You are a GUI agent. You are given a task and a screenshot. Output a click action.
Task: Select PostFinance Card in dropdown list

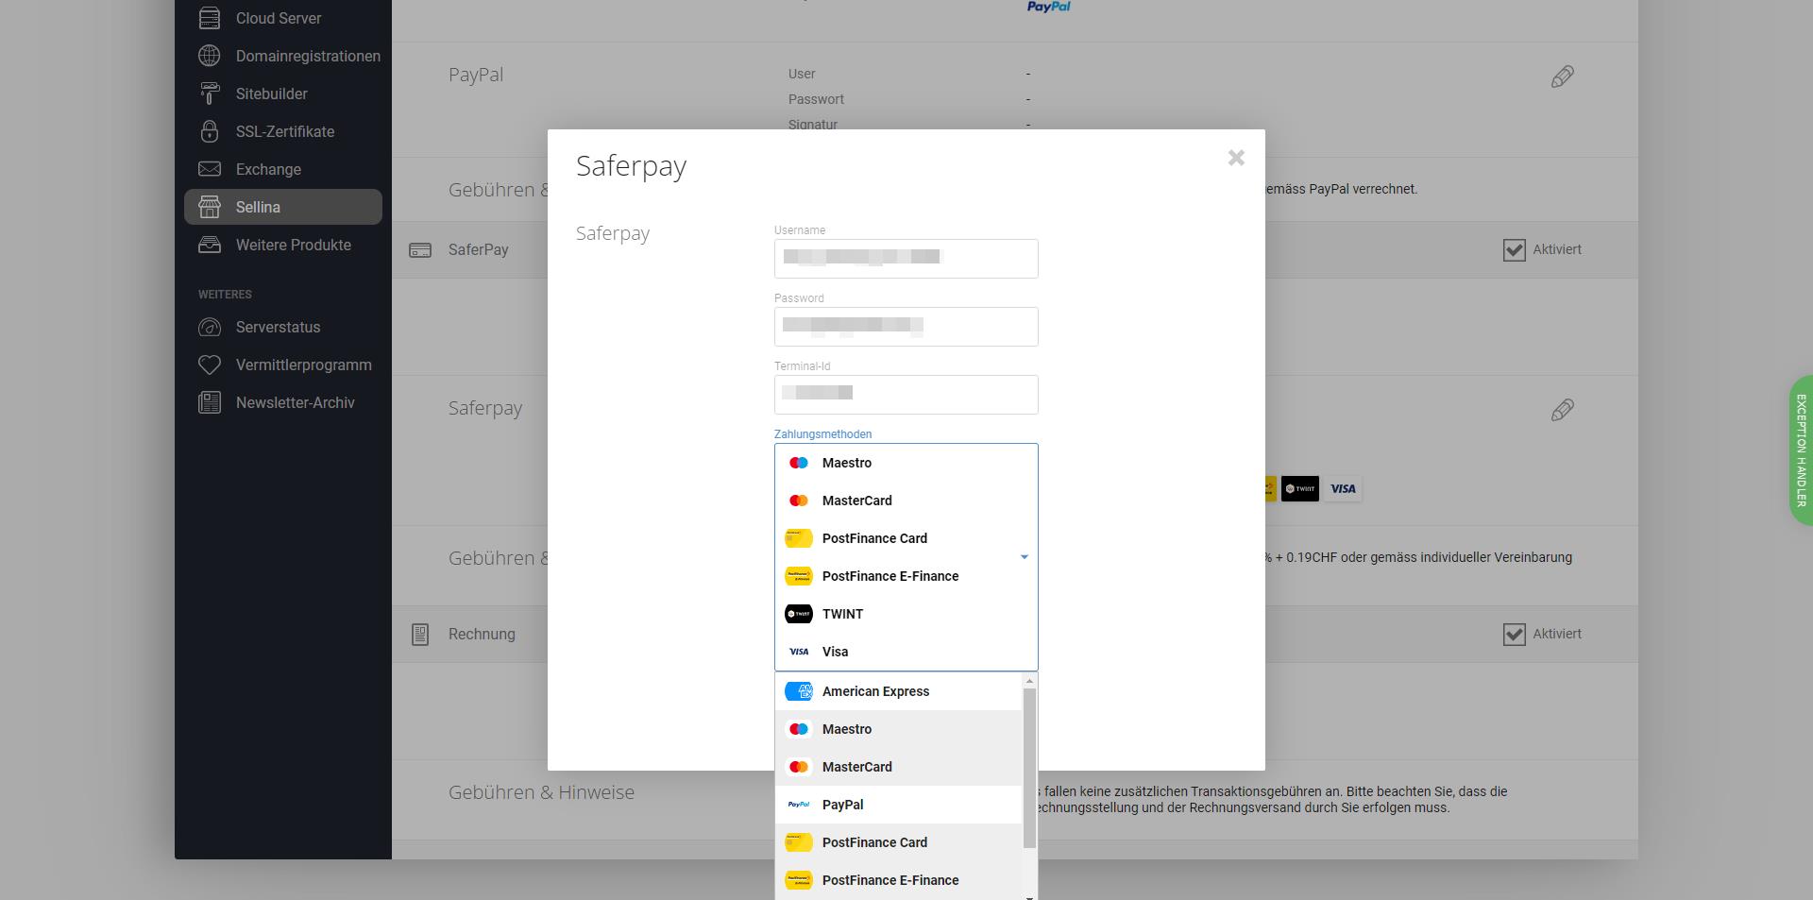(x=899, y=842)
